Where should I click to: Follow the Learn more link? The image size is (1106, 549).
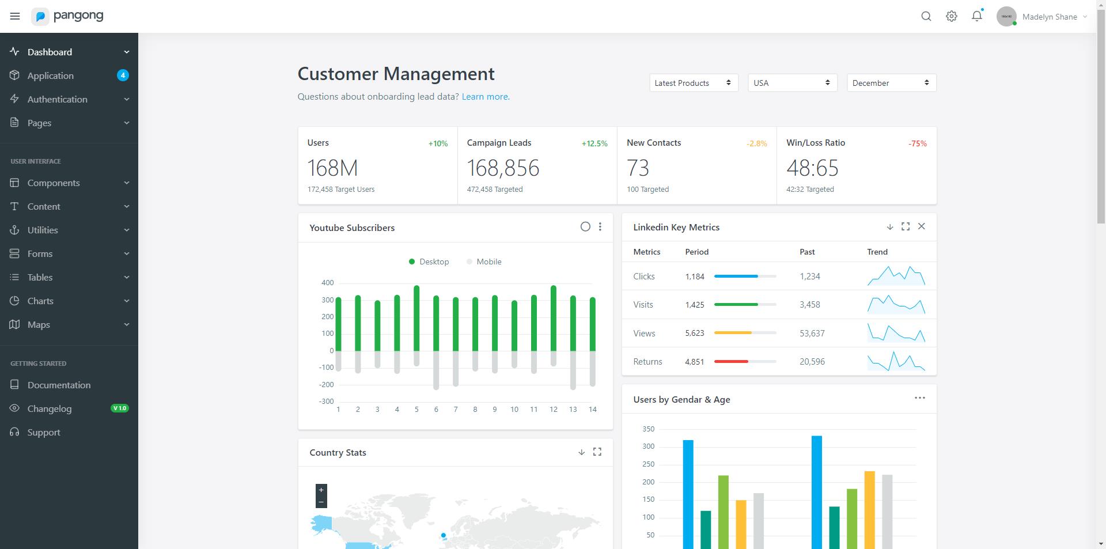486,97
